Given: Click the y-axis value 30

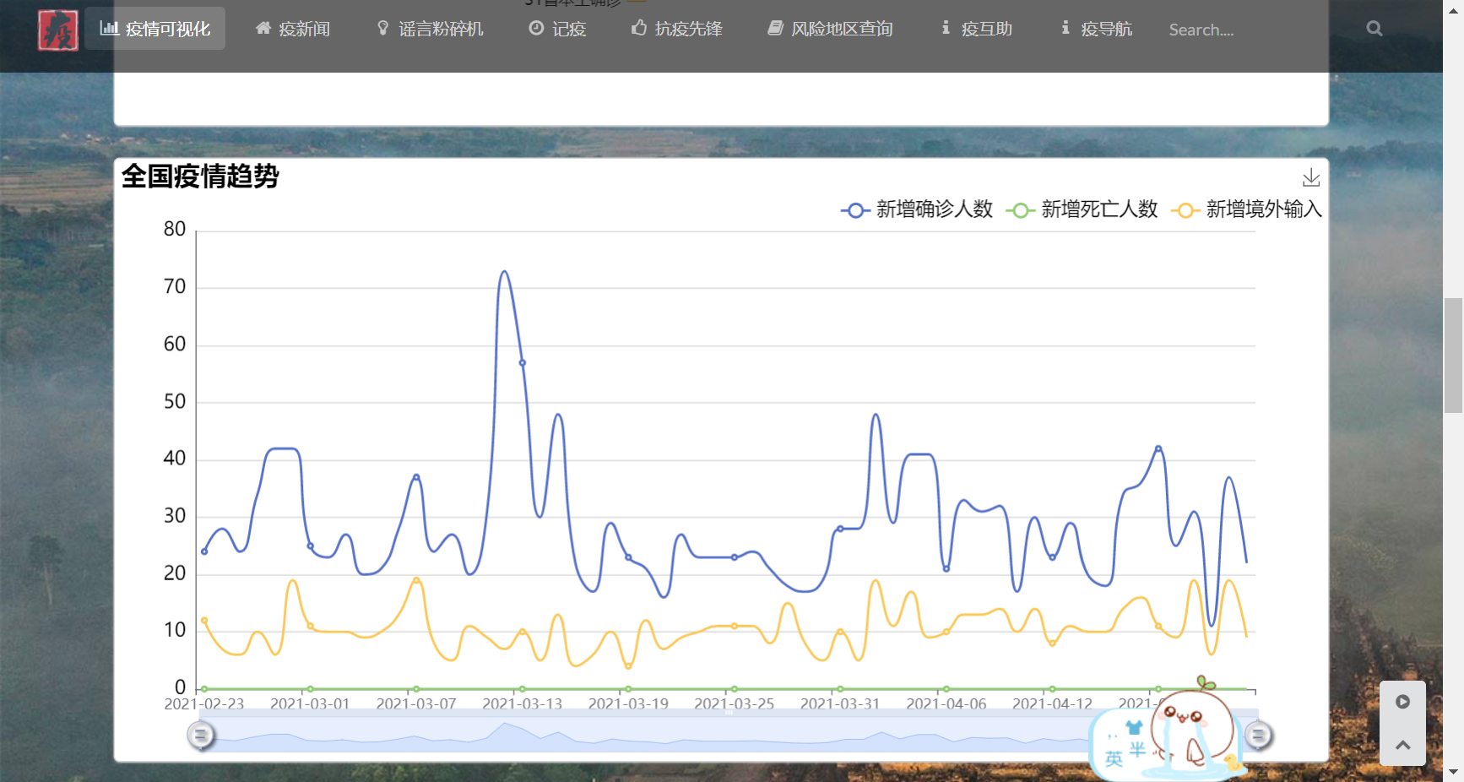Looking at the screenshot, I should pos(175,516).
